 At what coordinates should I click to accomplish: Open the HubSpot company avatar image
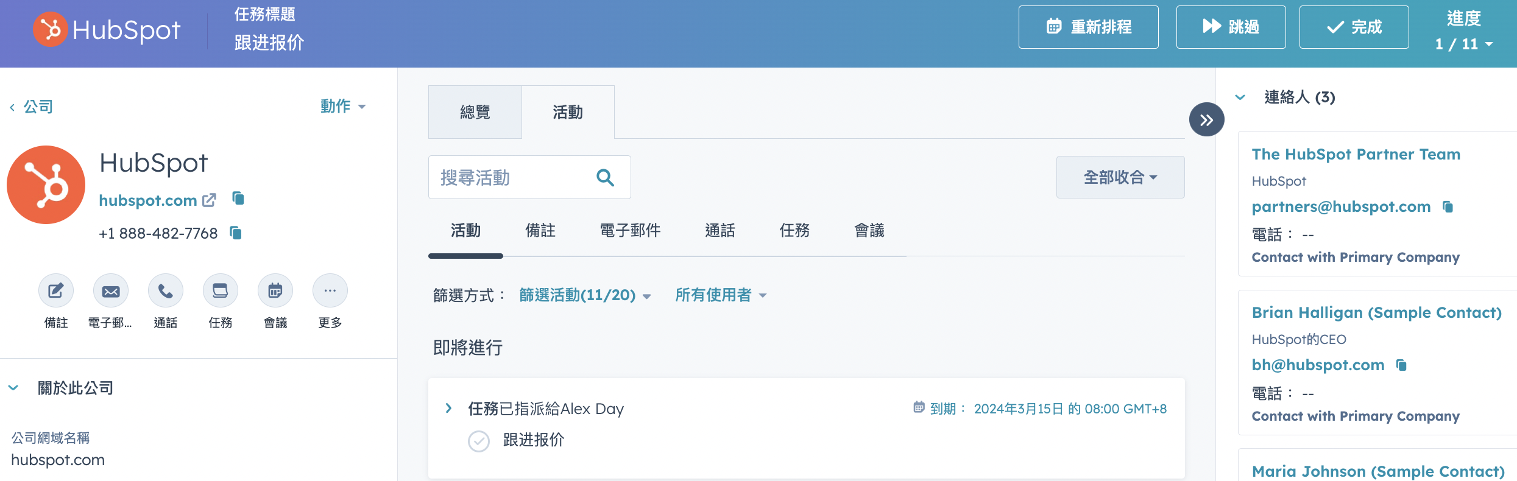point(46,184)
